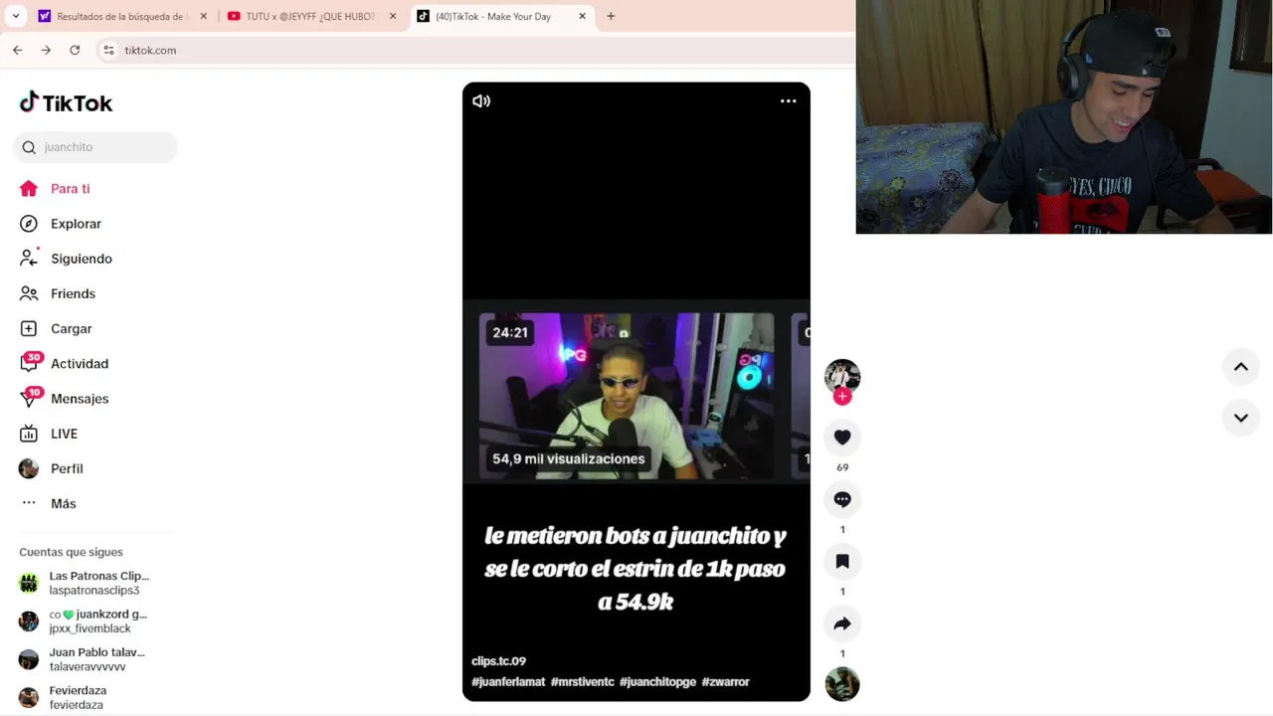The image size is (1273, 716).
Task: Click the Actividad icon with badge 30
Action: click(30, 363)
